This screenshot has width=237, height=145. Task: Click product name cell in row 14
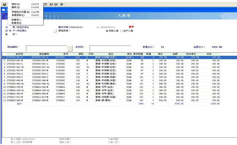tap(111, 101)
